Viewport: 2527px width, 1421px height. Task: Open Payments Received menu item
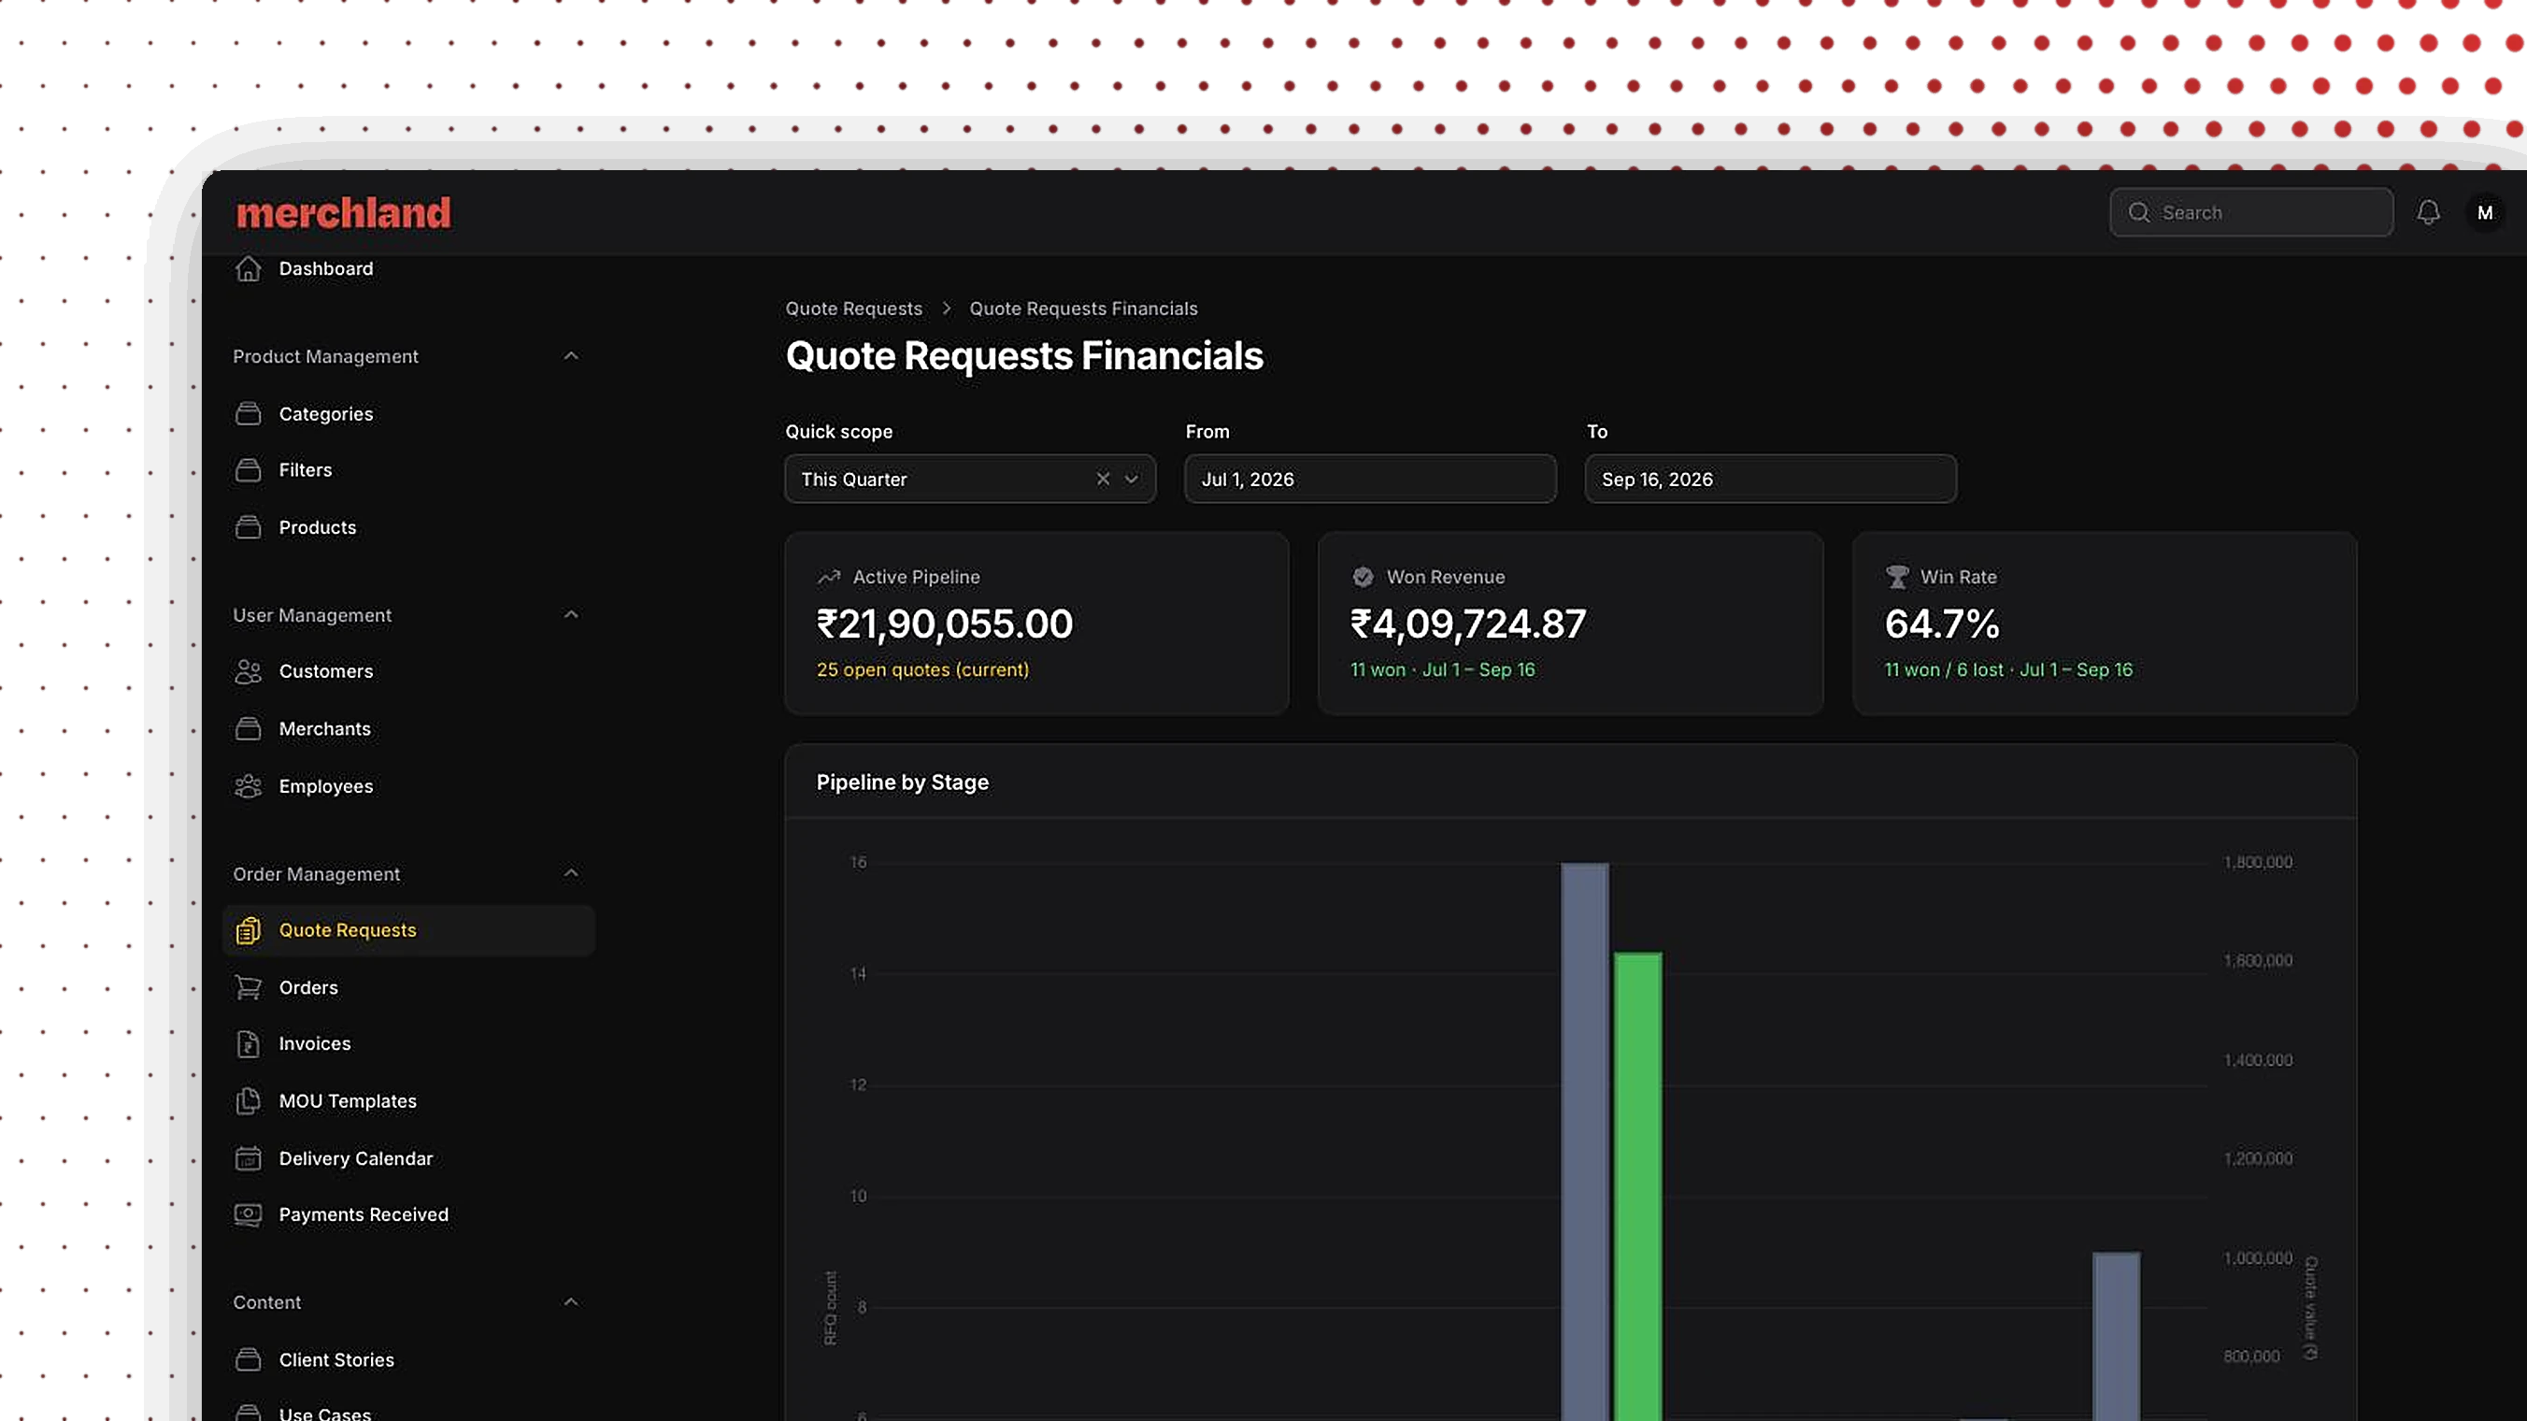click(x=363, y=1215)
